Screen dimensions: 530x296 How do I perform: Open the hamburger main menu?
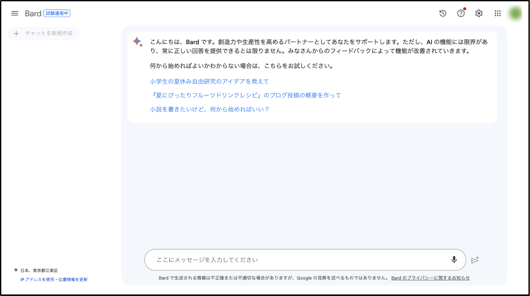click(x=15, y=13)
